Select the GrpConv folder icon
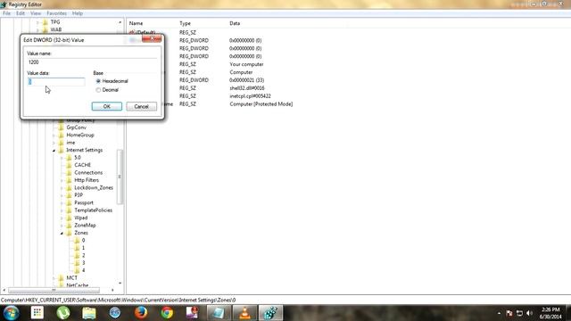Image resolution: width=571 pixels, height=321 pixels. tap(61, 128)
